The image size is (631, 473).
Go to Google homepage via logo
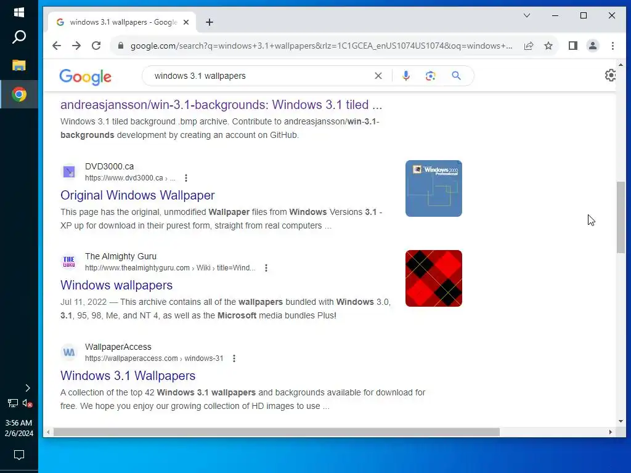(x=85, y=76)
